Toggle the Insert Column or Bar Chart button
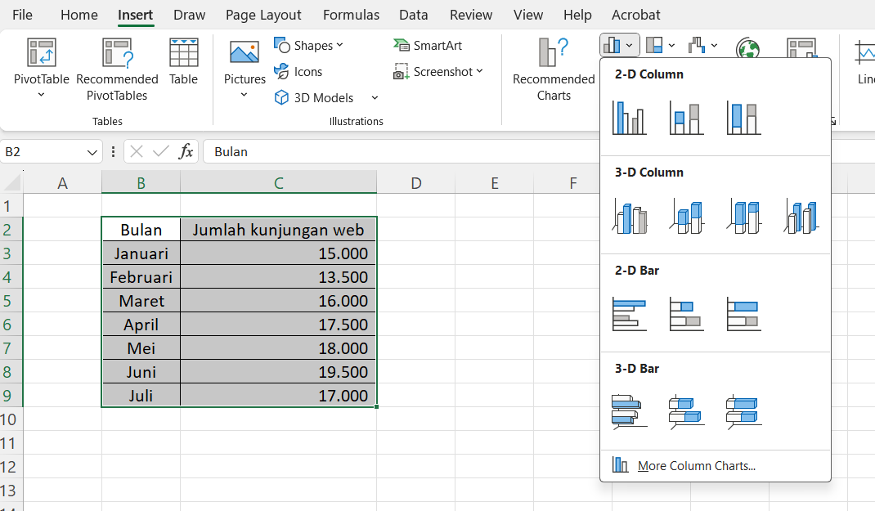Screen dimensions: 875x511 [619, 45]
